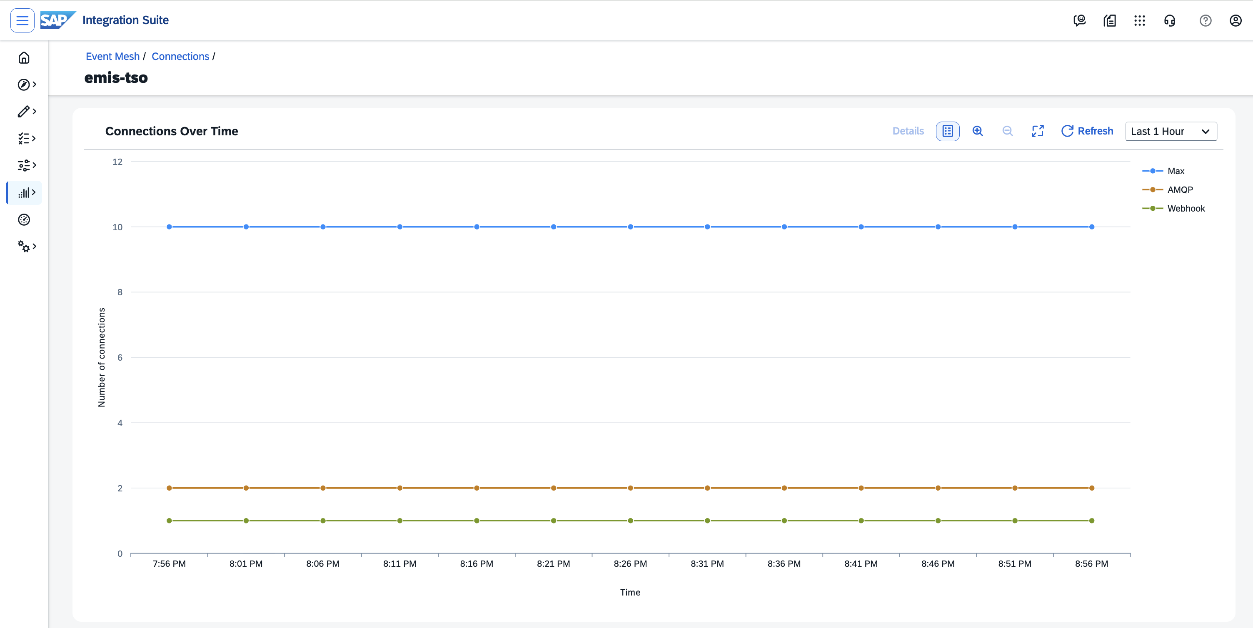
Task: Click the Connections Over Time heading
Action: pyautogui.click(x=172, y=131)
